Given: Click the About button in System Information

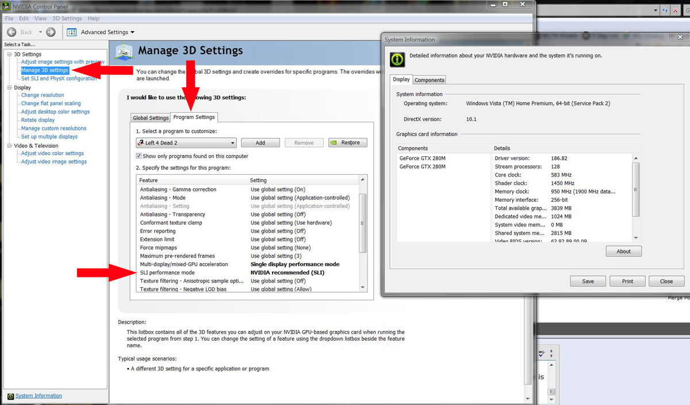Looking at the screenshot, I should (x=624, y=252).
